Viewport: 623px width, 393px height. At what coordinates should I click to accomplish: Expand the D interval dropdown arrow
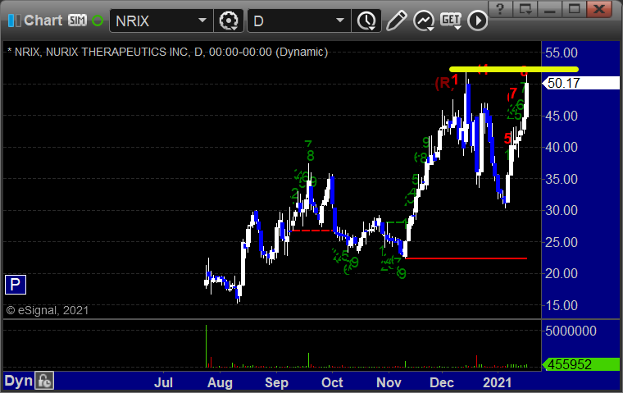[x=340, y=21]
